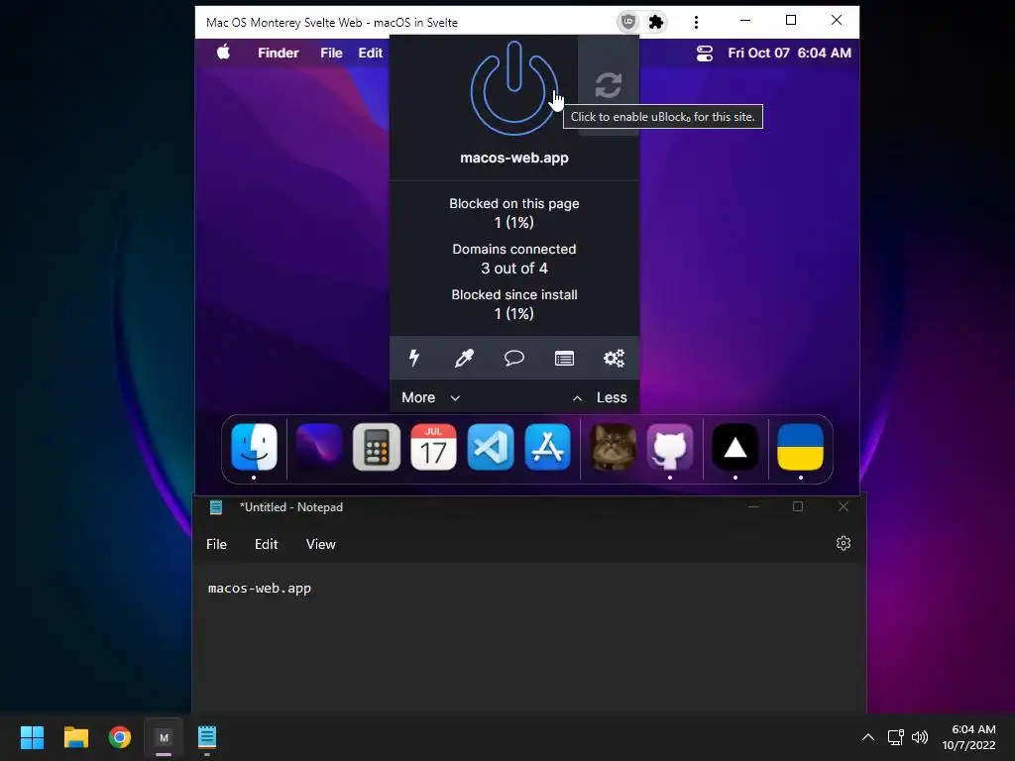Open the Calendar dock icon
The width and height of the screenshot is (1015, 761).
click(x=433, y=447)
